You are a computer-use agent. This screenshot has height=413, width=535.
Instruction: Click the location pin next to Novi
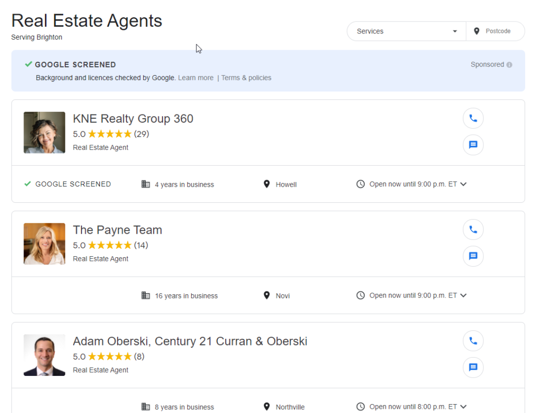tap(267, 295)
